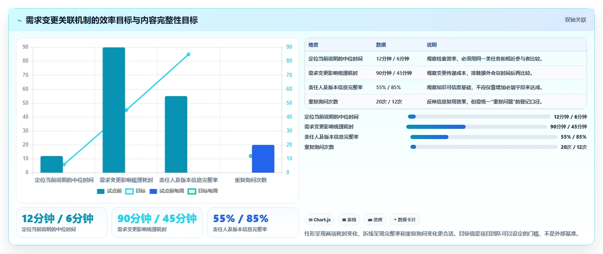
Task: Click table cell 定位当前说明的中位时间
Action: click(335, 59)
